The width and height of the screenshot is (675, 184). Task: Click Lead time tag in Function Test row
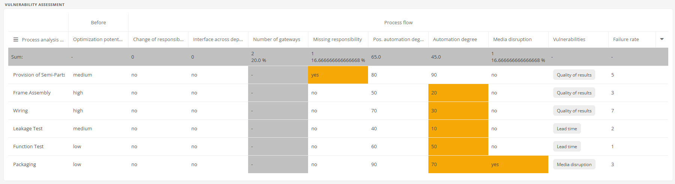point(567,147)
